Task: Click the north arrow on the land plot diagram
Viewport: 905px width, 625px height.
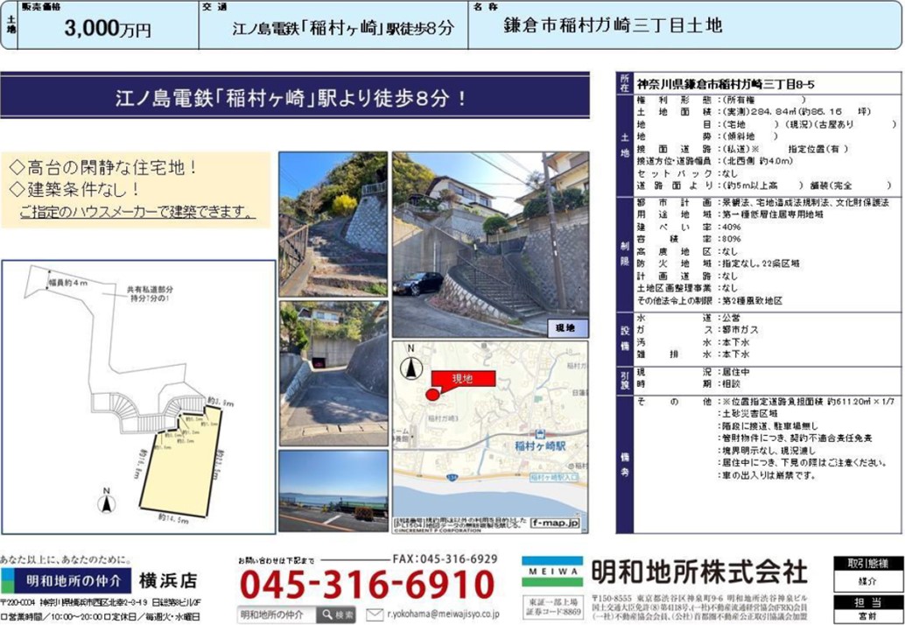Action: (x=106, y=502)
